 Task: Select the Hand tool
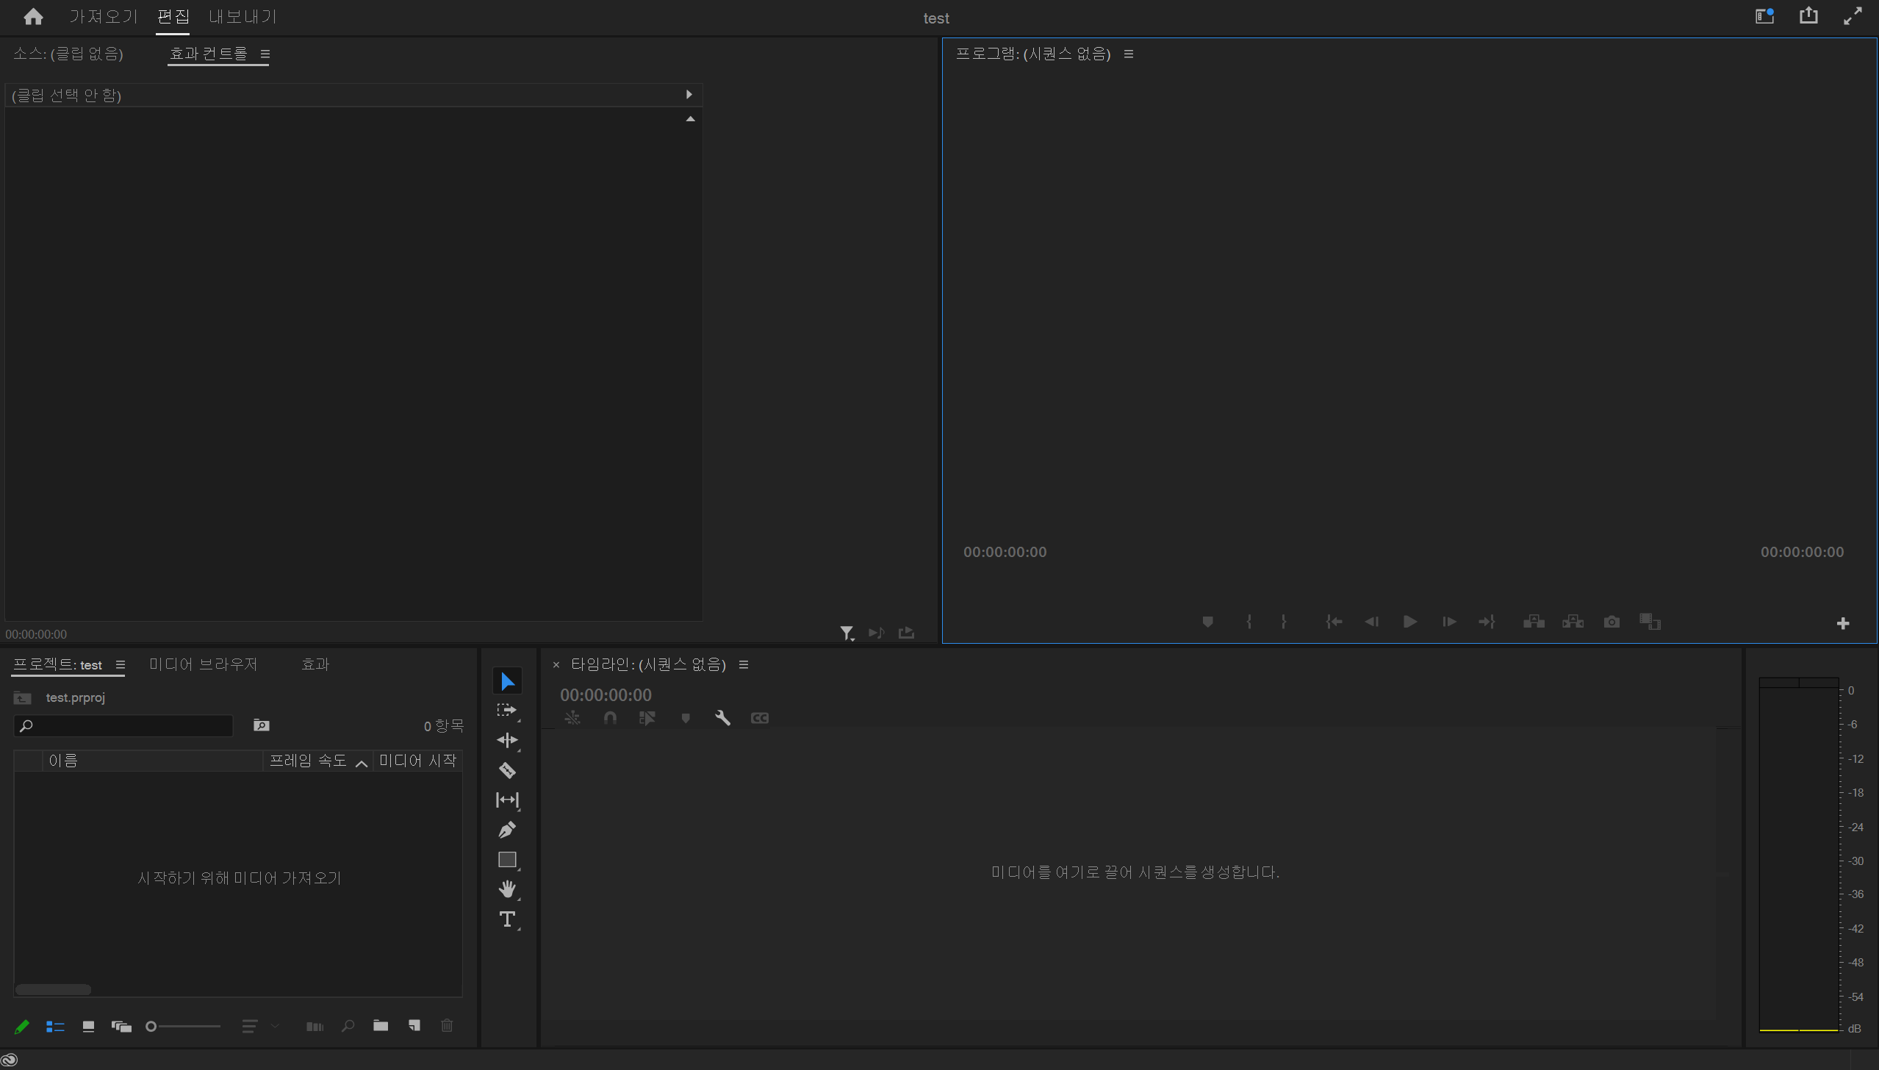(507, 889)
